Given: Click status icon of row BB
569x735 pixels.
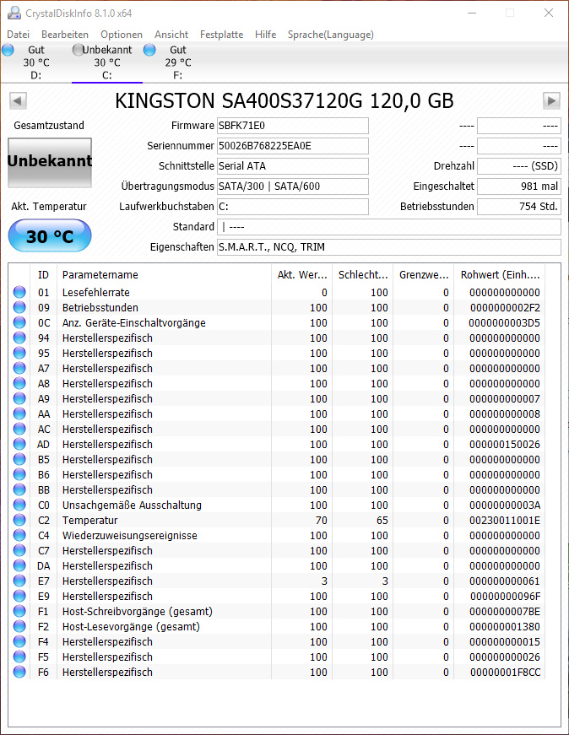Looking at the screenshot, I should coord(19,489).
